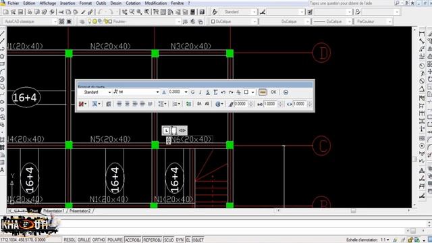Image resolution: width=432 pixels, height=243 pixels.
Task: Click the Insert Field icon
Action: (x=188, y=104)
